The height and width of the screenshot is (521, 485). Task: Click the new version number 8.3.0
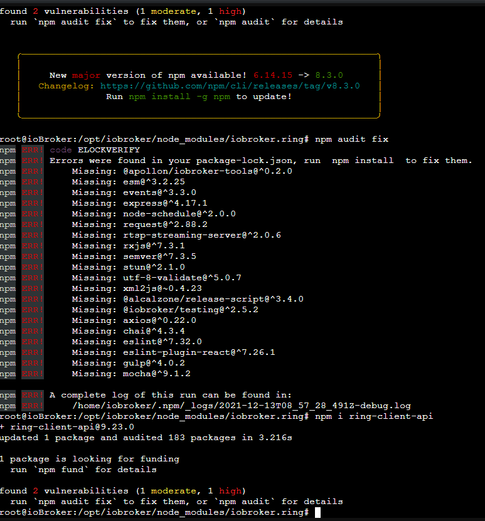pos(329,75)
